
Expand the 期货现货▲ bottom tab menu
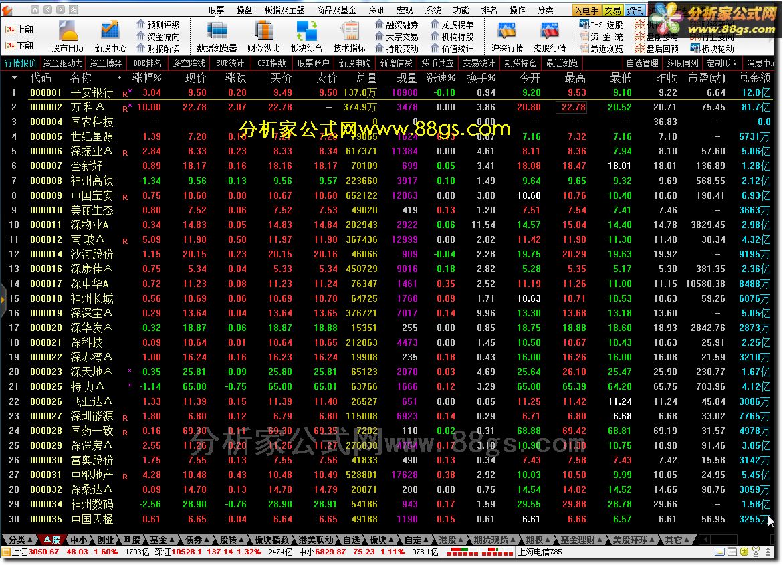pyautogui.click(x=494, y=540)
